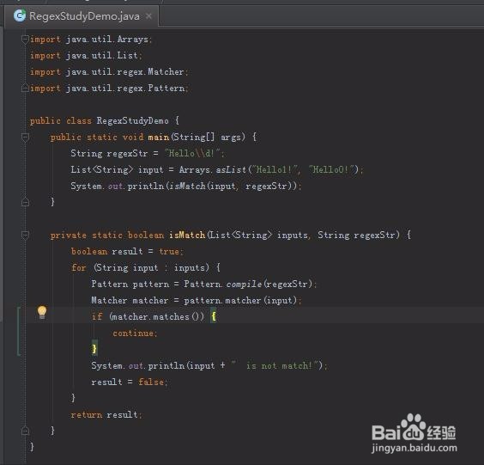Click 'List<String> inputs' parameter in isMatch

tap(258, 235)
